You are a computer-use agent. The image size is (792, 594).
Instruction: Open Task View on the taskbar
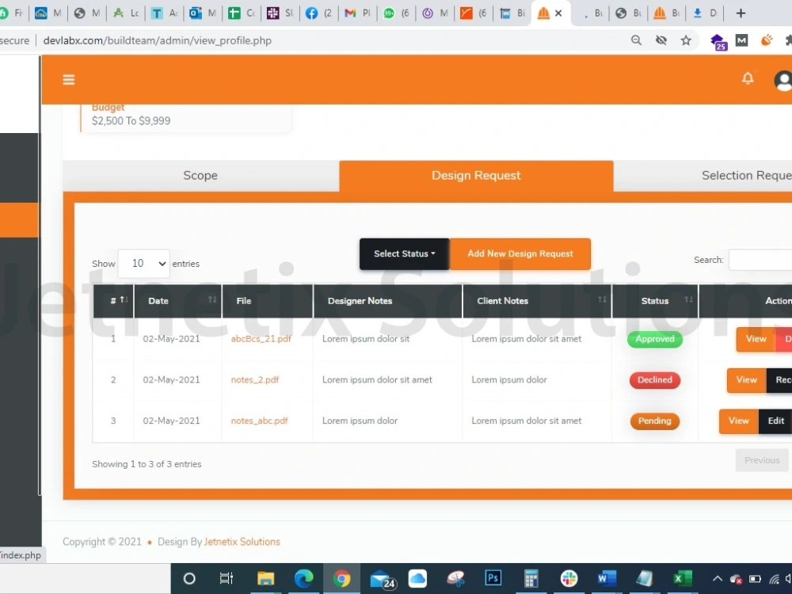227,579
